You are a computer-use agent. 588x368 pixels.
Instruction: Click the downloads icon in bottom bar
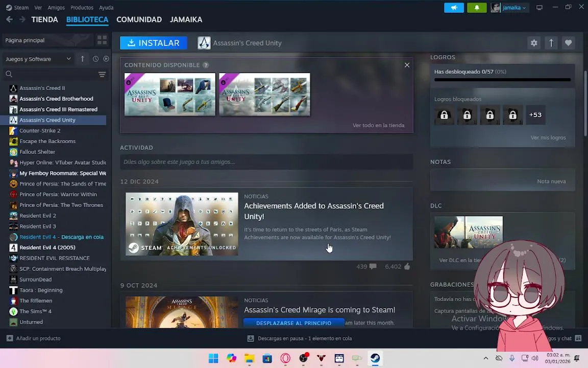pos(251,338)
